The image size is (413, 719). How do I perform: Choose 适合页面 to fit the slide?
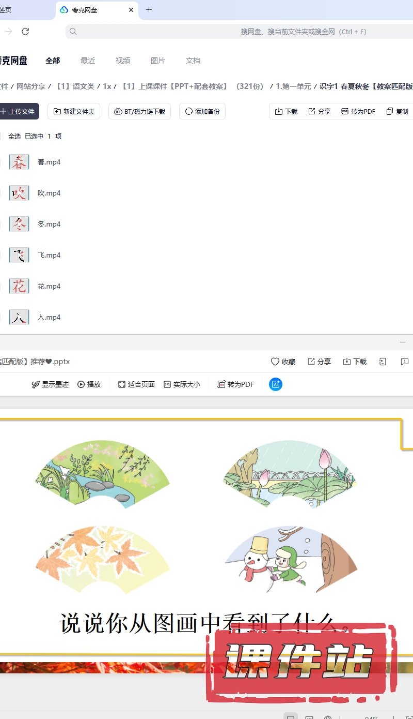coord(136,384)
